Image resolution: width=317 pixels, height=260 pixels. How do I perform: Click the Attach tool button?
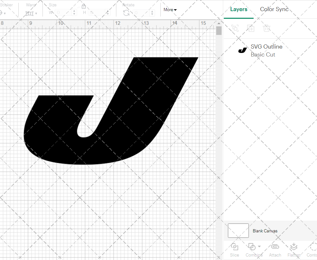click(275, 250)
